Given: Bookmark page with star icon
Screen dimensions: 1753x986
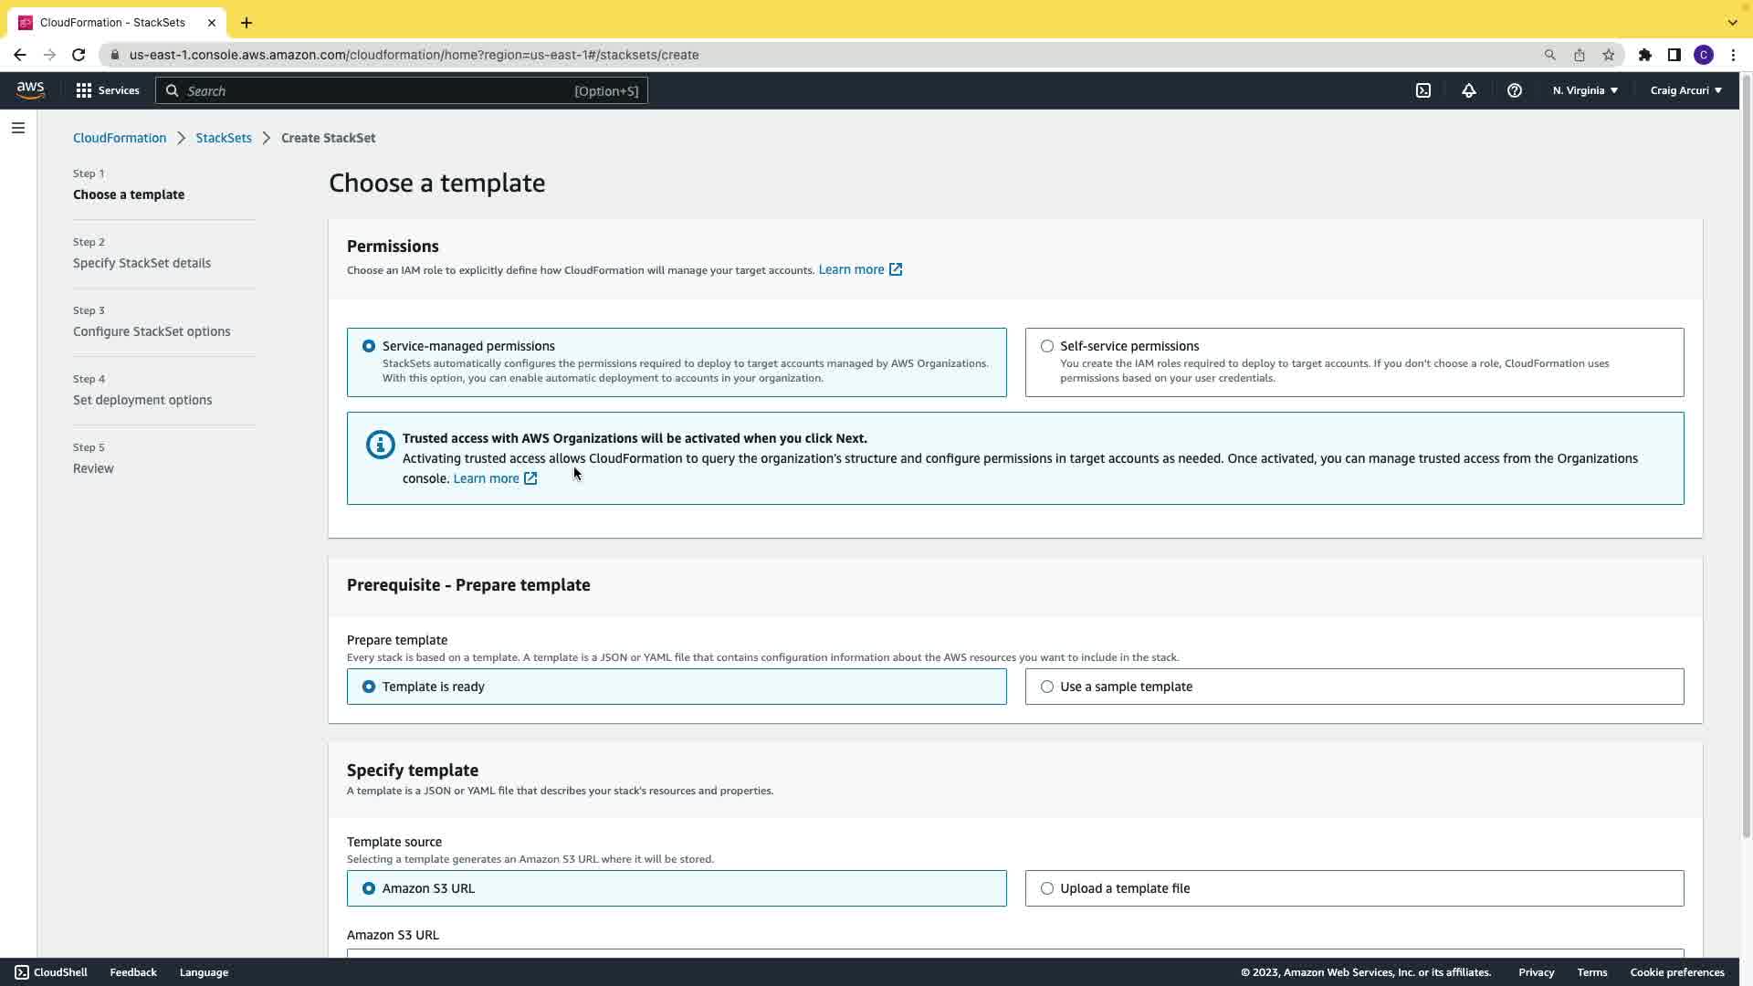Looking at the screenshot, I should 1609,55.
